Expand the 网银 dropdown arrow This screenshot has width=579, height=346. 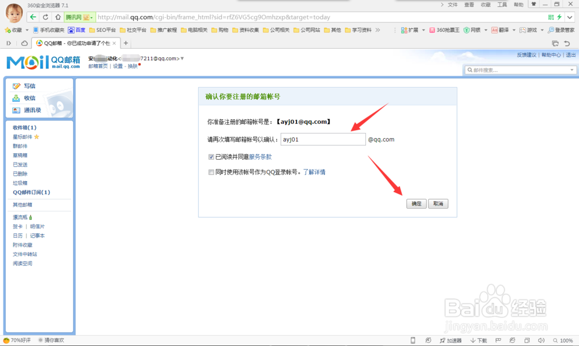tap(486, 30)
